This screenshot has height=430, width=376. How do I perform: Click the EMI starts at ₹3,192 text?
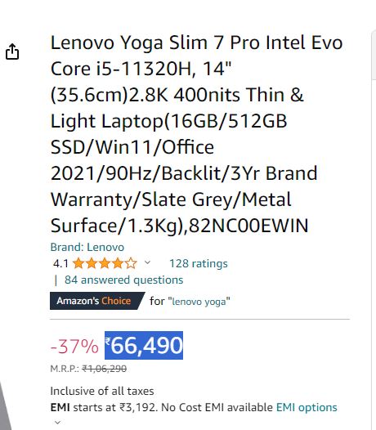103,407
